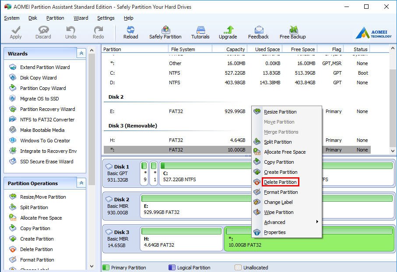
Task: Collapse the Partition Operations panel
Action: (x=81, y=183)
